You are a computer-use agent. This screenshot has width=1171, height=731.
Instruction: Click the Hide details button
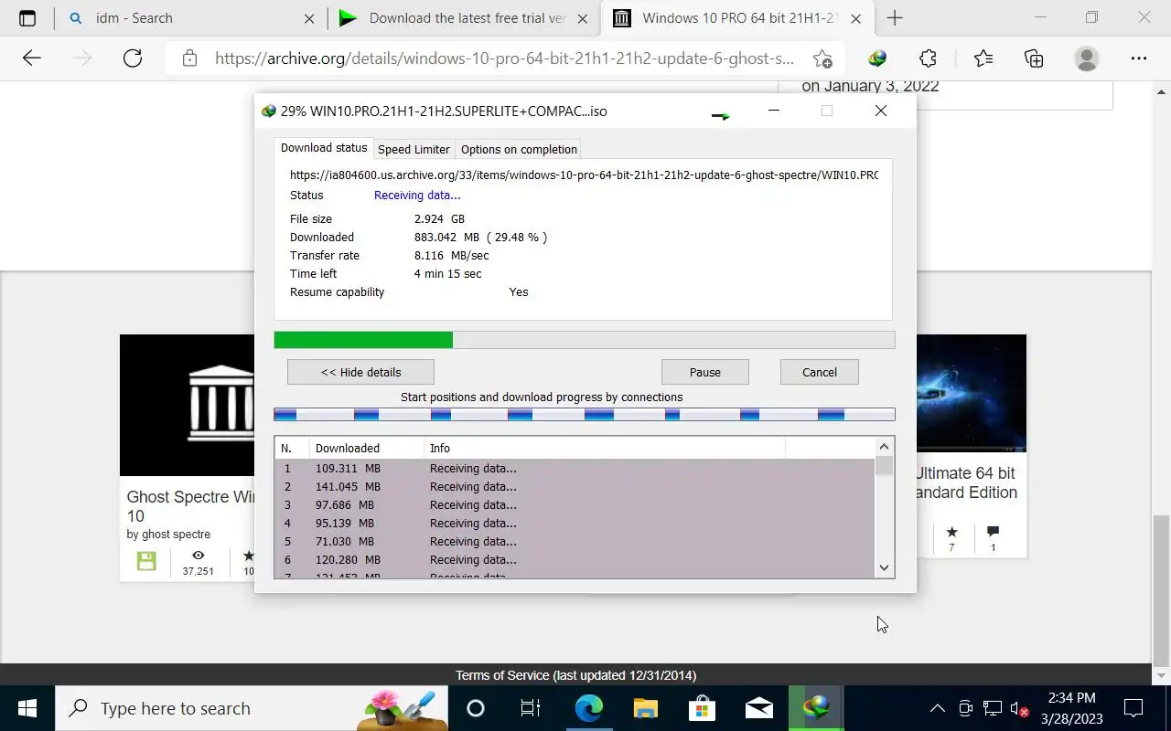coord(360,372)
